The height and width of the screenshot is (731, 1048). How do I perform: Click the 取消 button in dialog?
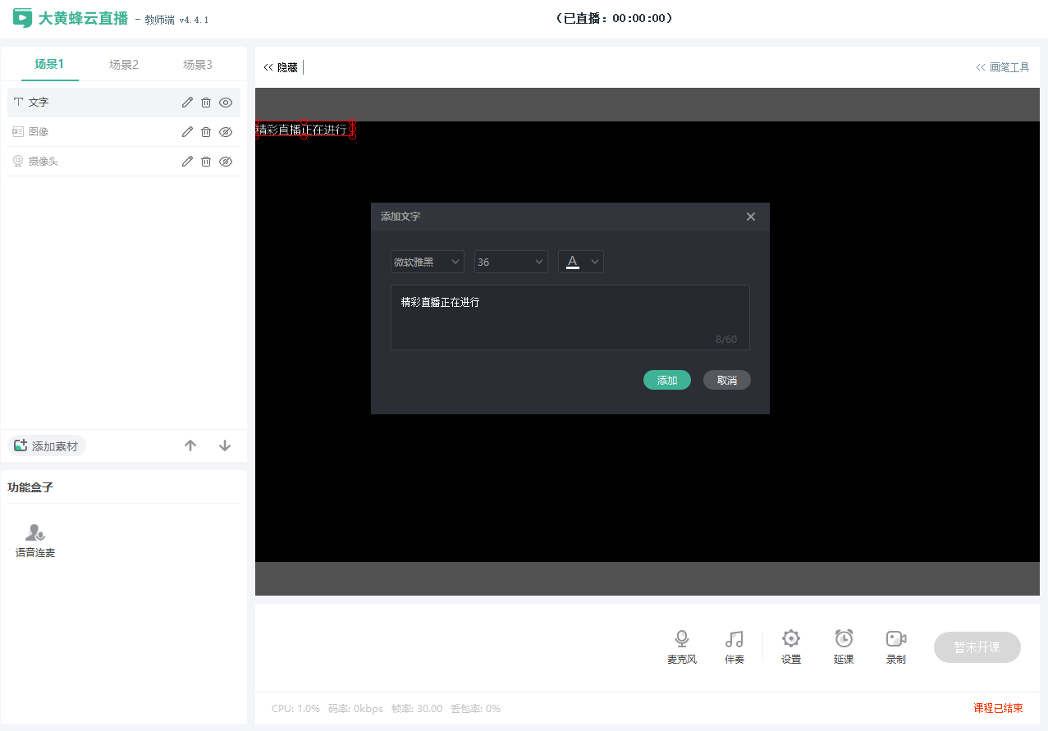[727, 380]
